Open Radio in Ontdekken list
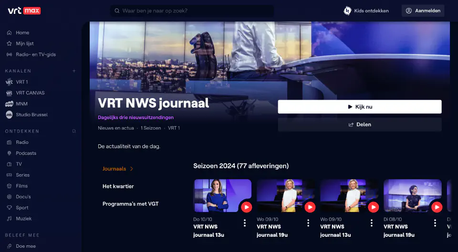 coord(18,142)
